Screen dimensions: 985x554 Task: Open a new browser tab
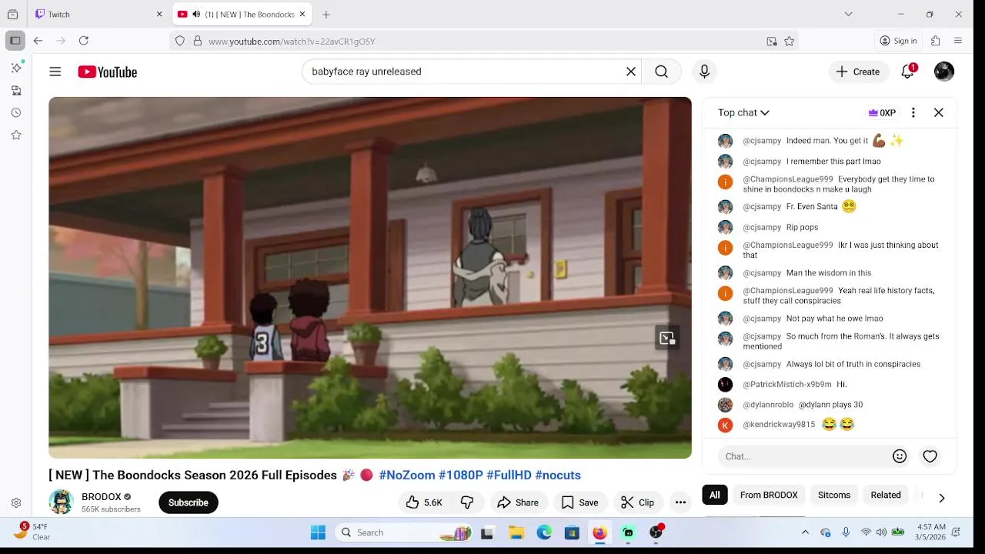(x=326, y=14)
